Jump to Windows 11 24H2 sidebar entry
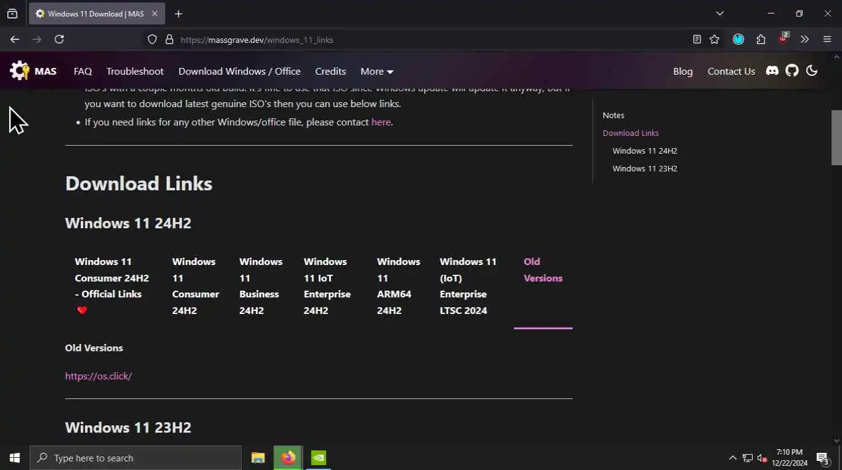 point(644,151)
